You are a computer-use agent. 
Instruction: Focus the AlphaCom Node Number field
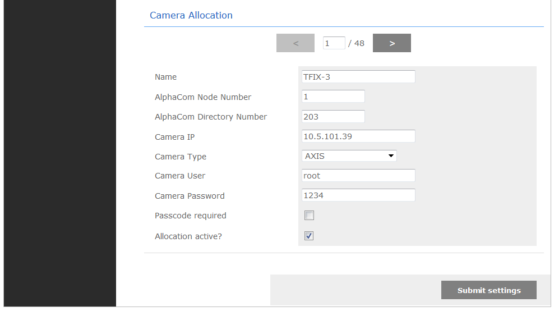[x=333, y=97]
